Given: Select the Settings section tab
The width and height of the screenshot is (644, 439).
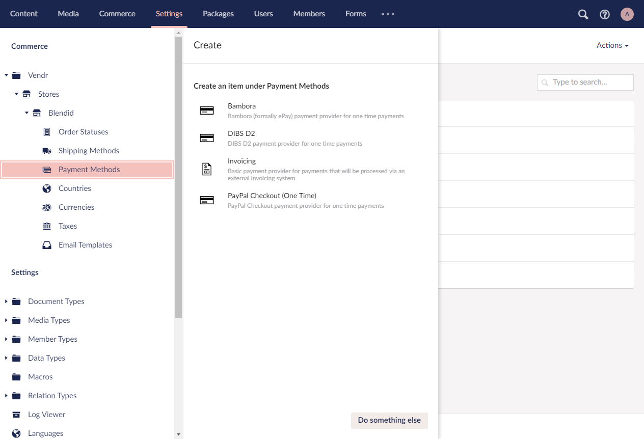Looking at the screenshot, I should click(x=169, y=14).
